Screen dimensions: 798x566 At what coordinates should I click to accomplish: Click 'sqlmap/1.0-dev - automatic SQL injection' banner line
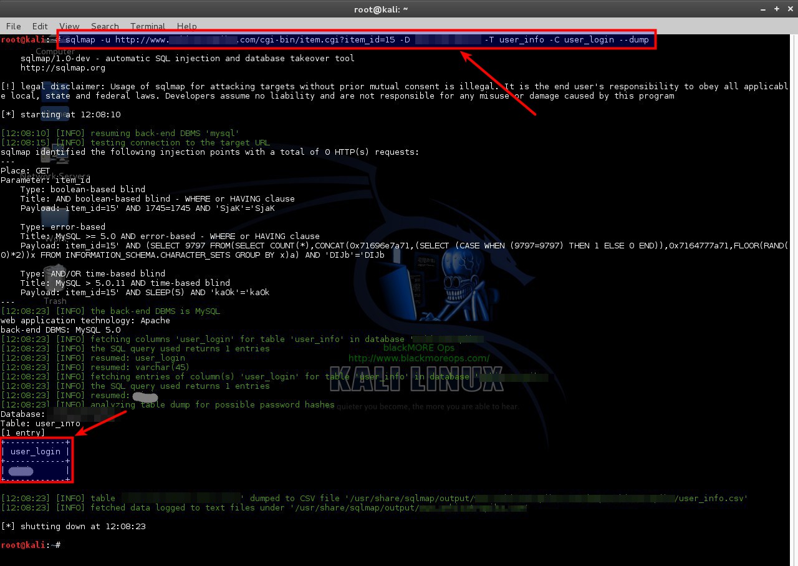[187, 59]
